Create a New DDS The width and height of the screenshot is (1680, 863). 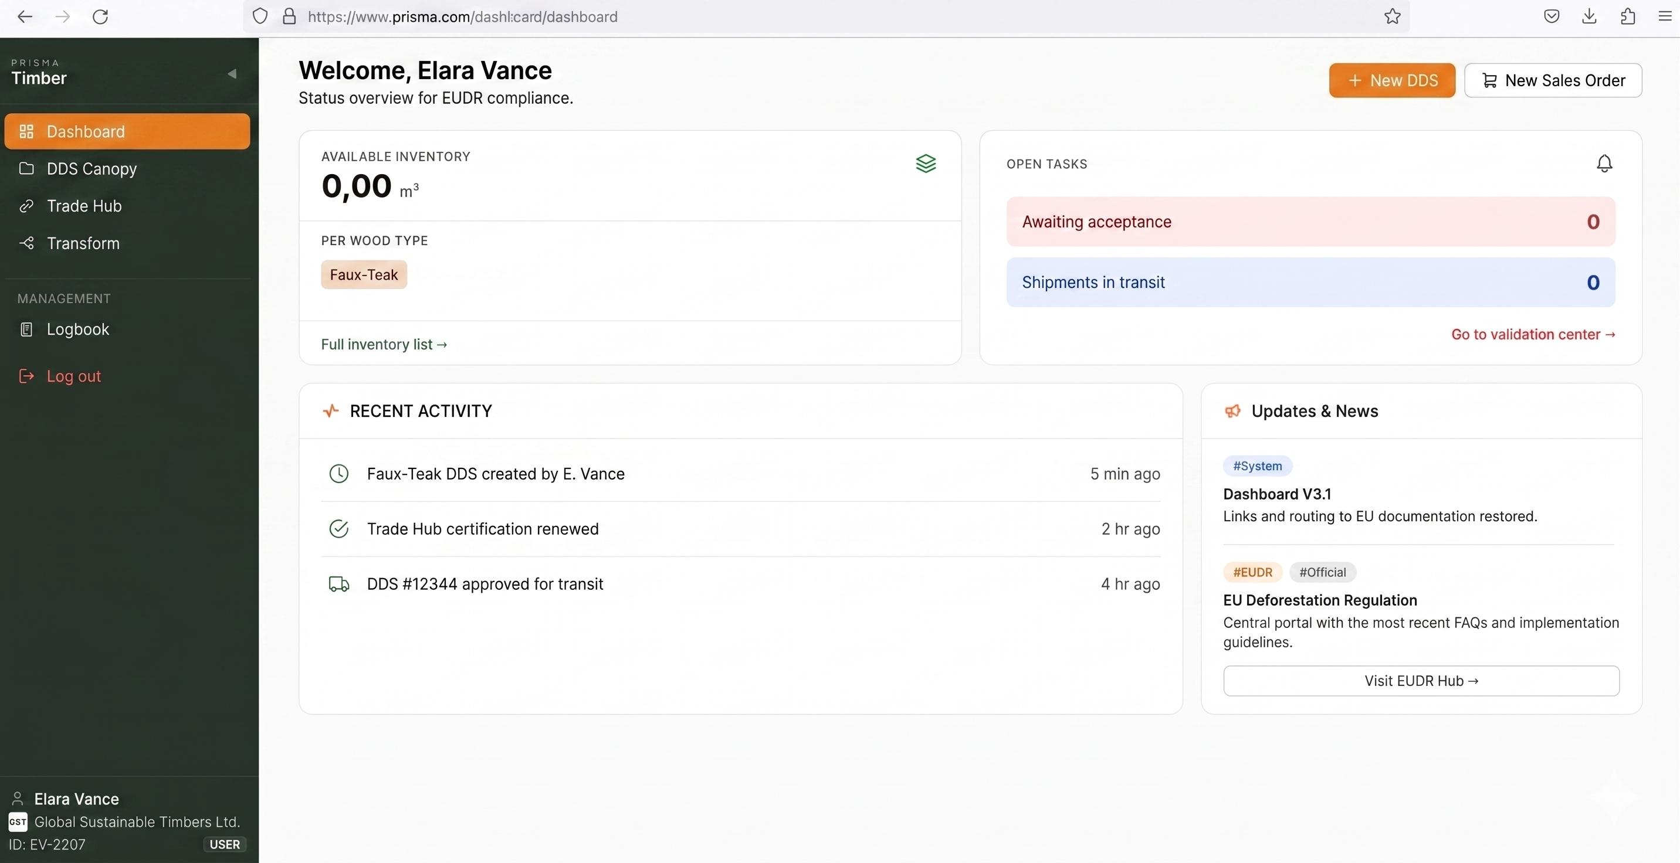click(x=1392, y=80)
